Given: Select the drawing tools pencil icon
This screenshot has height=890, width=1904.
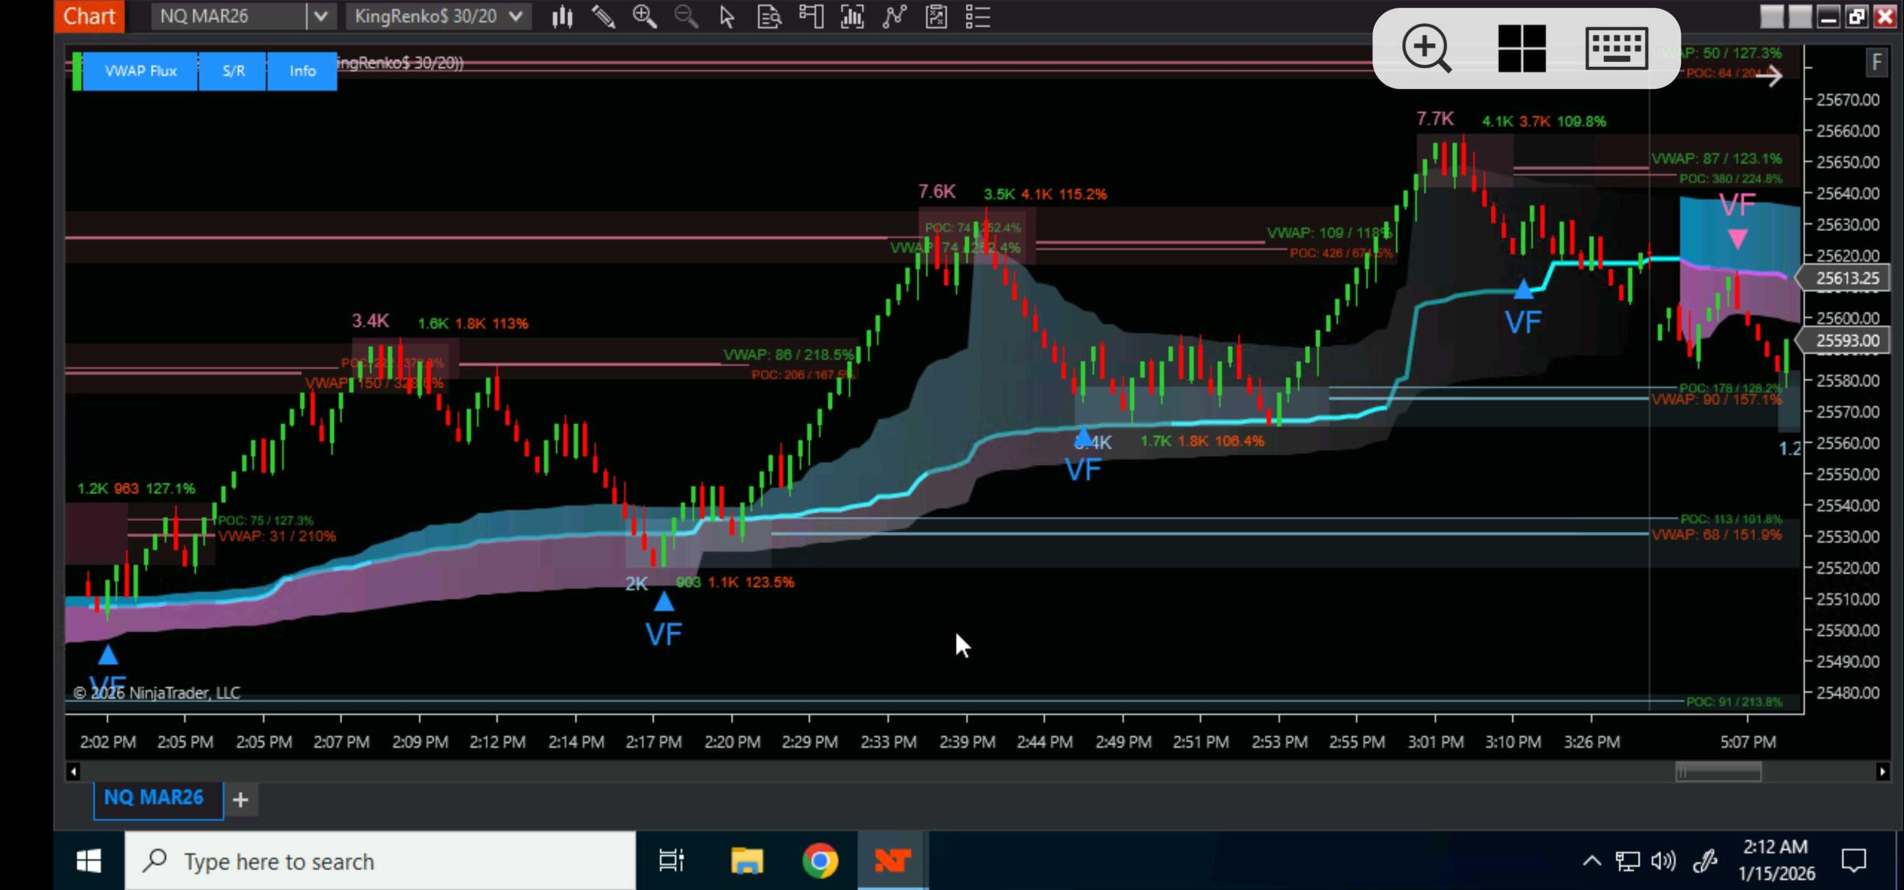Looking at the screenshot, I should click(603, 16).
